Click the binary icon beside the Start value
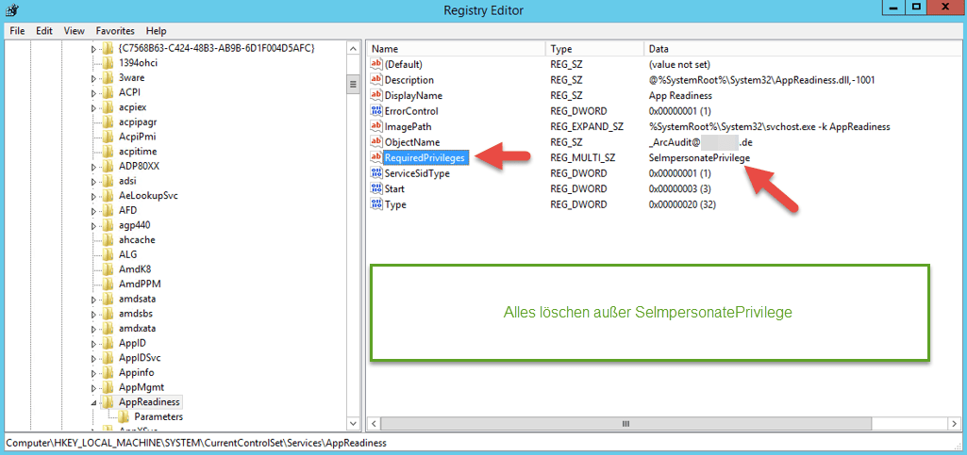Viewport: 967px width, 455px height. [x=376, y=188]
